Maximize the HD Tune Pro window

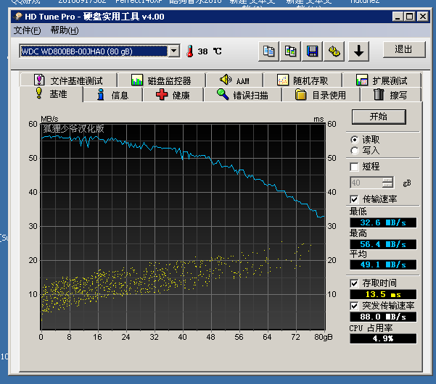(410, 17)
